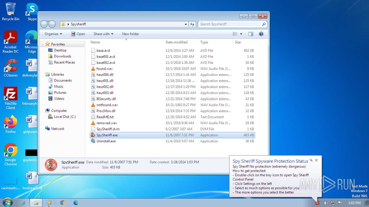Open Windows Media Player from the taskbar
Viewport: 369px width, 207px height.
(x=49, y=203)
